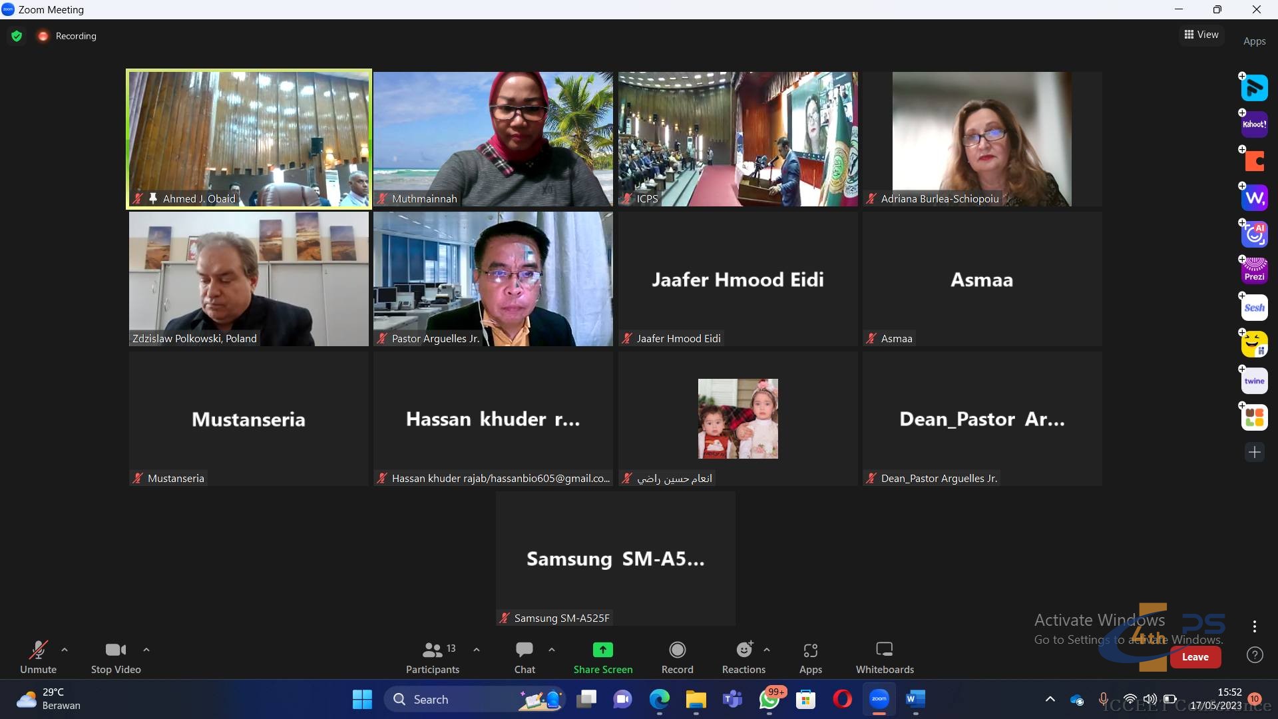This screenshot has height=719, width=1278.
Task: Stop Video camera toggle
Action: [x=115, y=657]
